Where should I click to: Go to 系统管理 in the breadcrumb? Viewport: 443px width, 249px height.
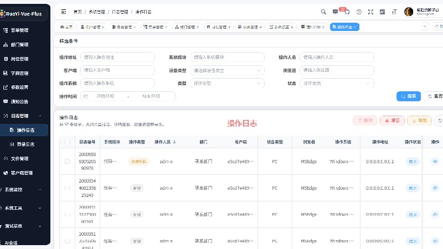(x=97, y=12)
